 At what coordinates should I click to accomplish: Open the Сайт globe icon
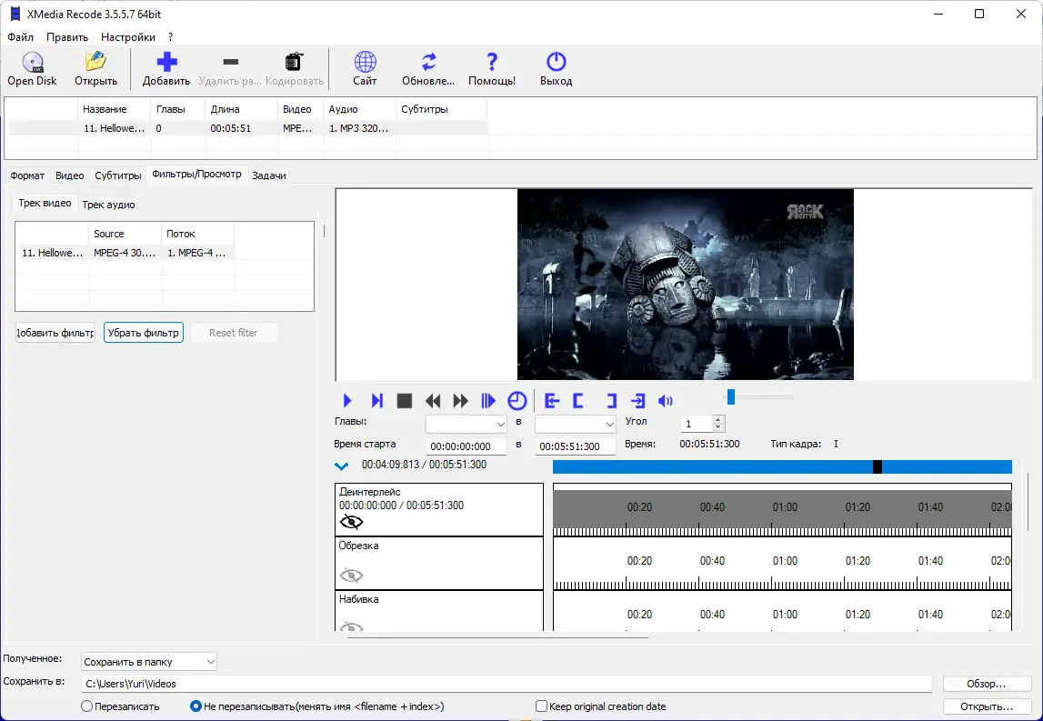tap(365, 63)
